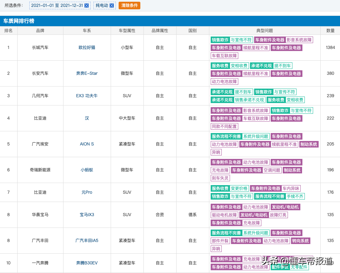Click the 清除条件 button

[129, 6]
